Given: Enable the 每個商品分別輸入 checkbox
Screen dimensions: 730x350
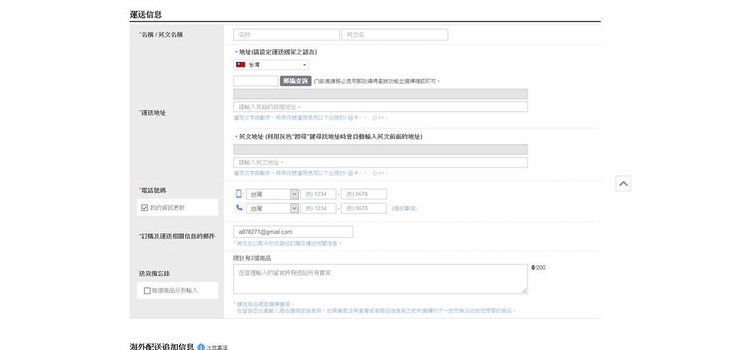Looking at the screenshot, I should [x=147, y=290].
